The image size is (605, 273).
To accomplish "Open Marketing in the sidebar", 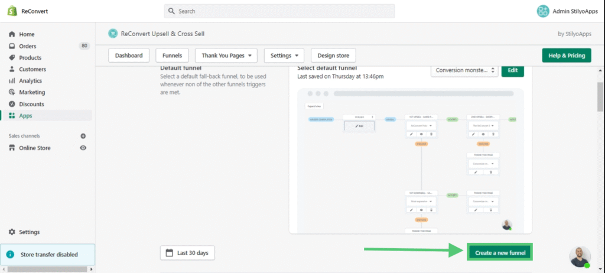I will pyautogui.click(x=32, y=92).
